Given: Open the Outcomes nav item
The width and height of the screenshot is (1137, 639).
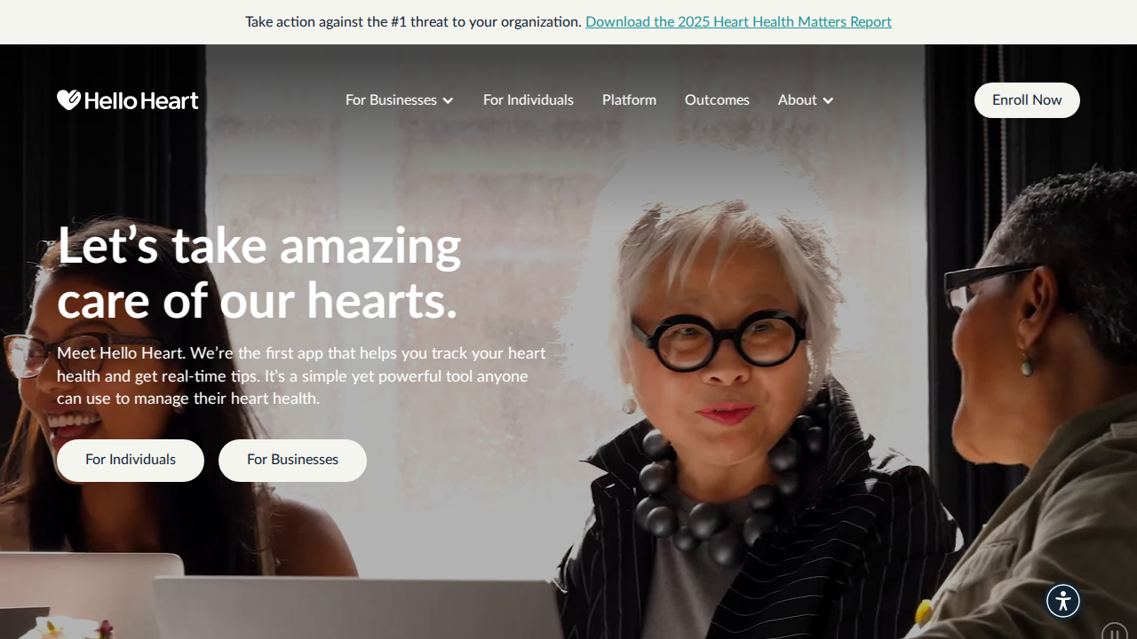Looking at the screenshot, I should (x=717, y=100).
